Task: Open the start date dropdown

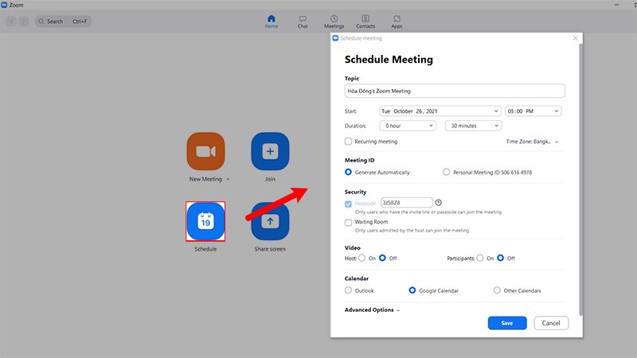Action: coord(440,111)
